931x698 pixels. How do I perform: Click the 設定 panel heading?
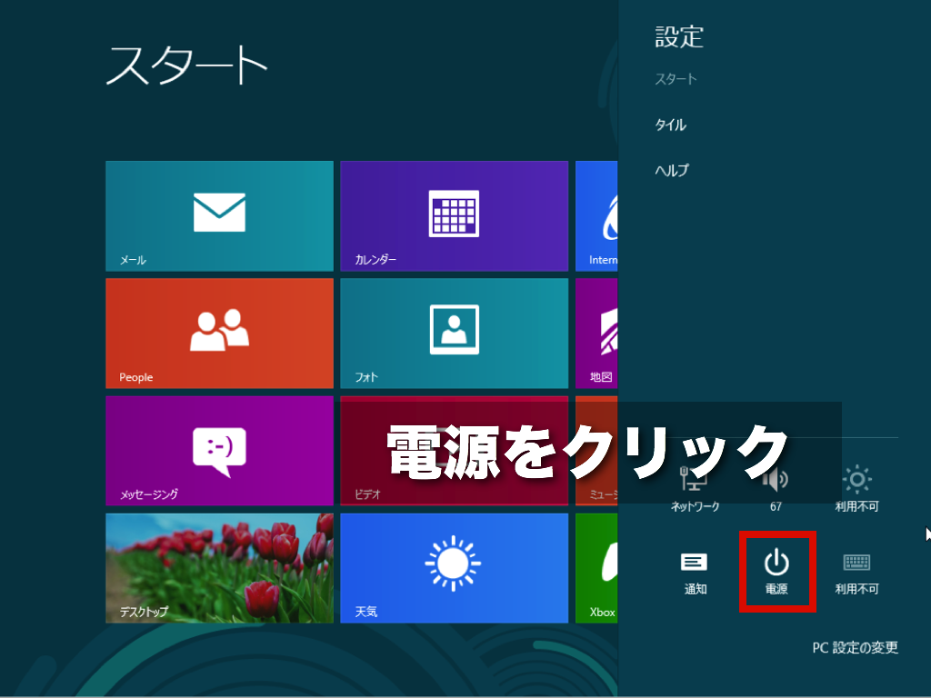coord(679,36)
